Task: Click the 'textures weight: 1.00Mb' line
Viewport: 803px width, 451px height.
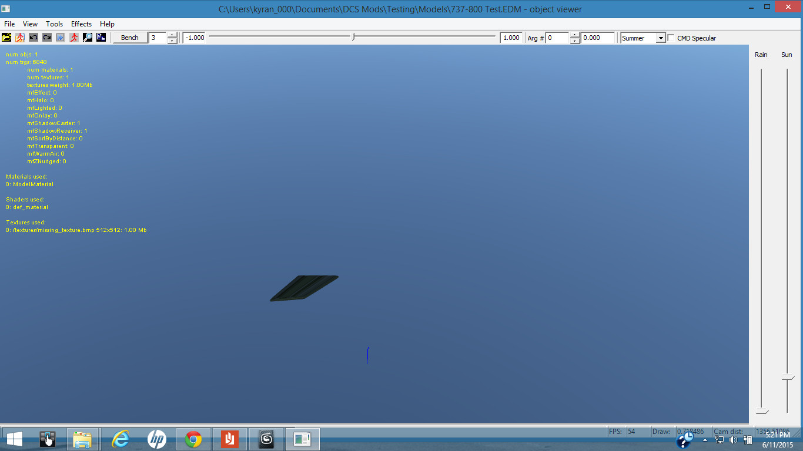Action: tap(60, 85)
